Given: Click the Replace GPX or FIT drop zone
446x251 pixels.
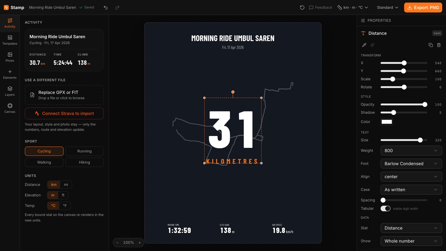Looking at the screenshot, I should (x=64, y=95).
